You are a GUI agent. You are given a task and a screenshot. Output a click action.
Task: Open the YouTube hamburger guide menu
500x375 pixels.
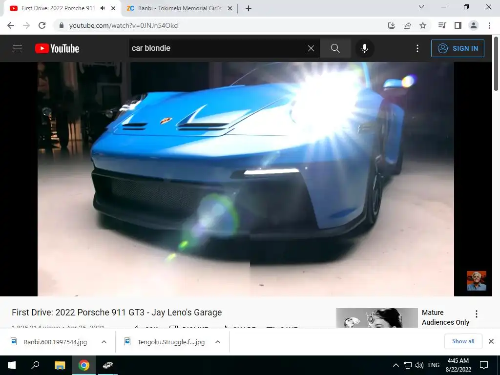click(18, 48)
